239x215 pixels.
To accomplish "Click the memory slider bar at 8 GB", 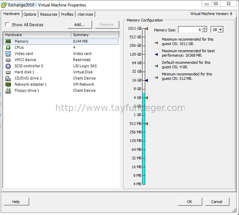I will coord(143,89).
